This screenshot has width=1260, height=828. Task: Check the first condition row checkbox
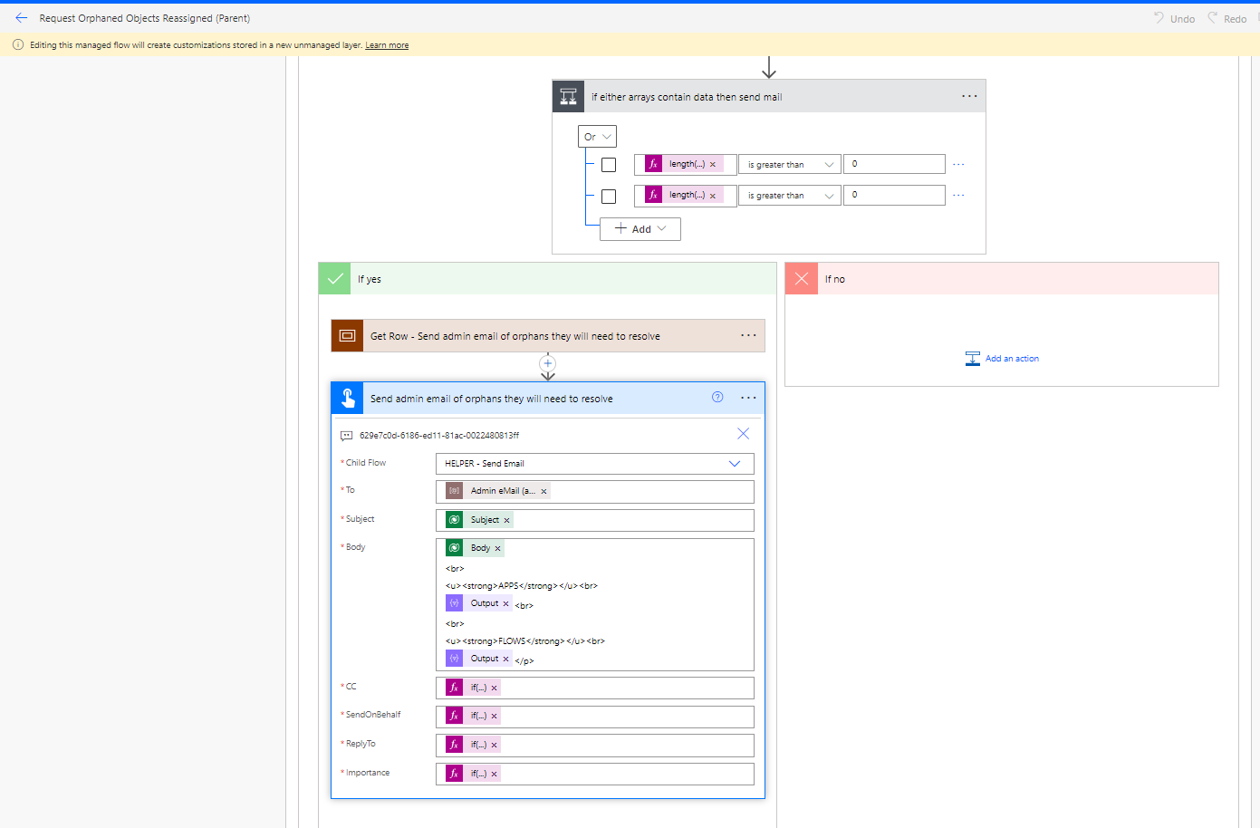coord(608,164)
